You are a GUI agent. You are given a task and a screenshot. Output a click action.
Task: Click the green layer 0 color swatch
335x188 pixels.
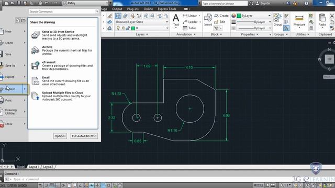coord(133,28)
